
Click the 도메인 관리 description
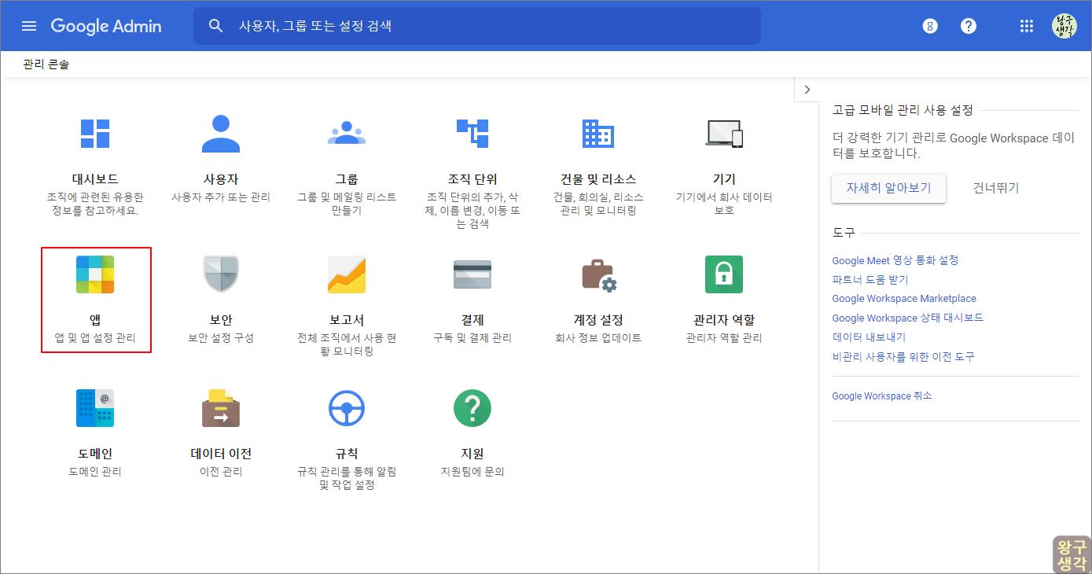pyautogui.click(x=95, y=472)
